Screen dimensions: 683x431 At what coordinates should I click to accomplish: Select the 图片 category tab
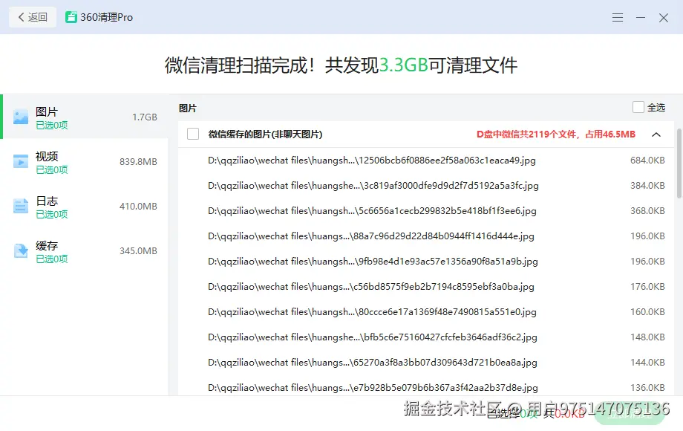tap(85, 117)
